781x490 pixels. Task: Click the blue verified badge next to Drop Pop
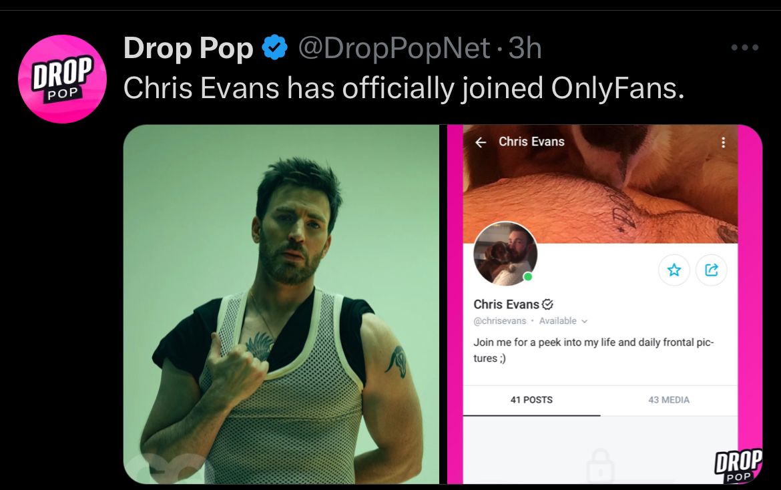pyautogui.click(x=274, y=47)
